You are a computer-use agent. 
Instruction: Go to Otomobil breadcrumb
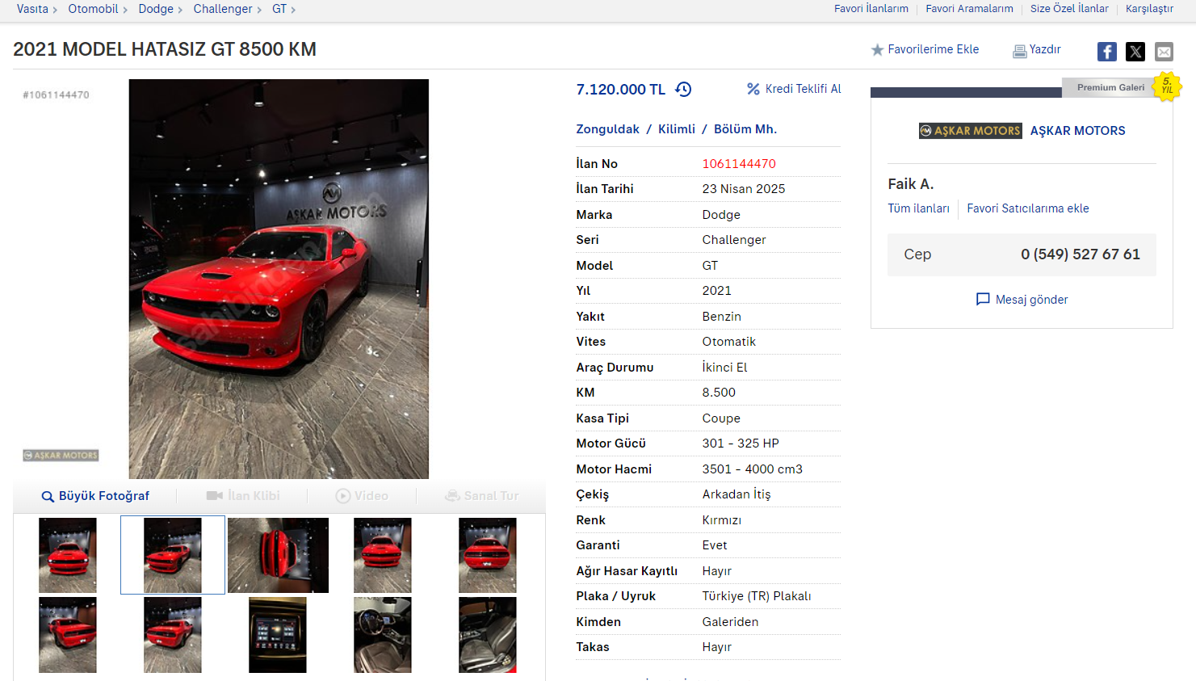tap(93, 9)
